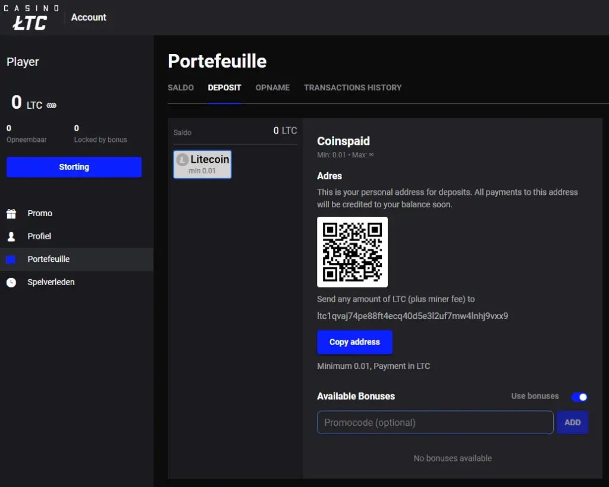Click the Spelverleden clock icon
The height and width of the screenshot is (487, 609).
click(11, 282)
